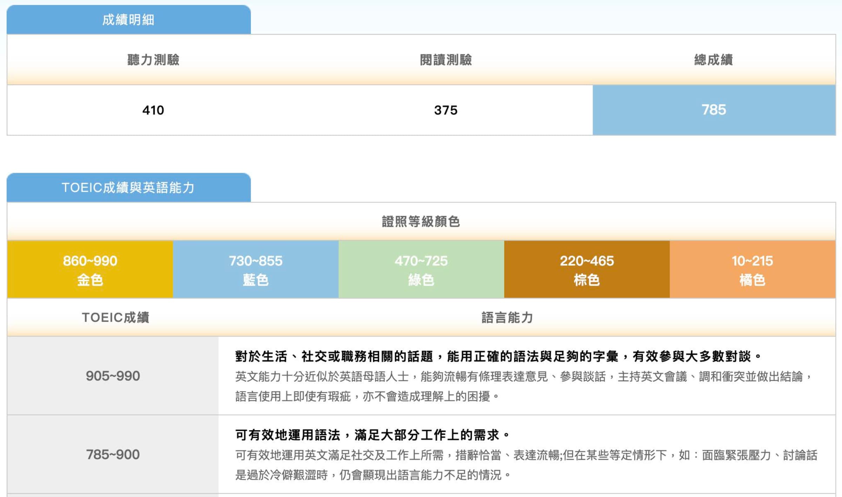
Task: Click the 證照等級顏色 header
Action: pyautogui.click(x=421, y=221)
